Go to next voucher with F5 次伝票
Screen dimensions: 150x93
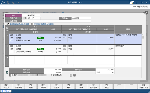click(x=57, y=86)
